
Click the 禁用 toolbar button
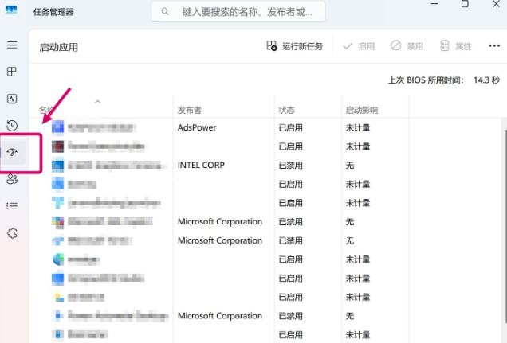[407, 46]
